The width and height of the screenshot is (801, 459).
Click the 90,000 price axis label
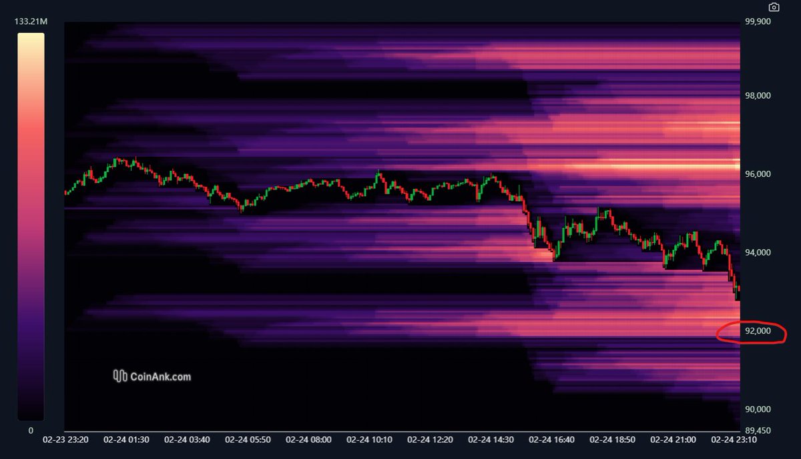click(x=758, y=408)
